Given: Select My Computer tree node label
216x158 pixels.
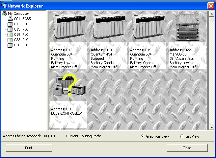Looking at the screenshot, I should click(18, 13).
